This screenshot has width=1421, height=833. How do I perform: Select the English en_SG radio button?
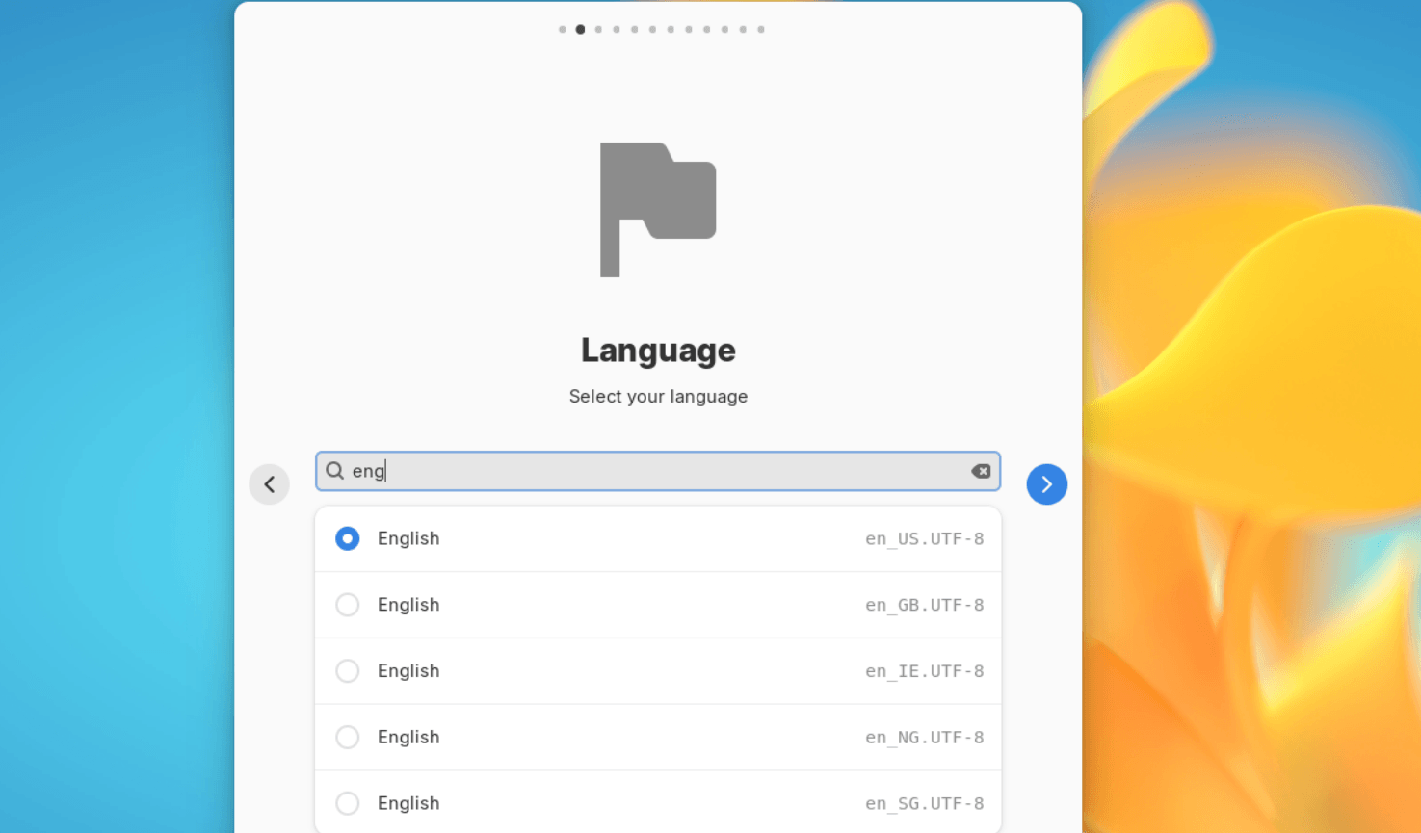pos(347,802)
